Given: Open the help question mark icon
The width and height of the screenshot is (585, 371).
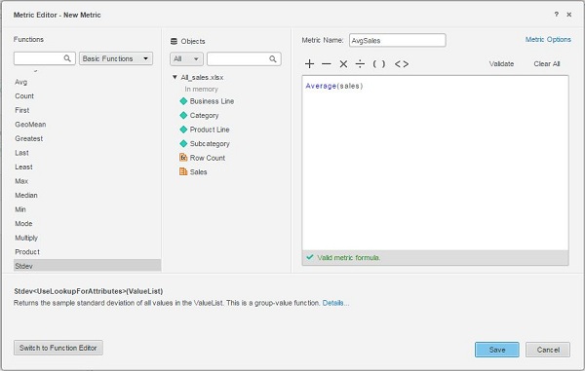Looking at the screenshot, I should (557, 15).
